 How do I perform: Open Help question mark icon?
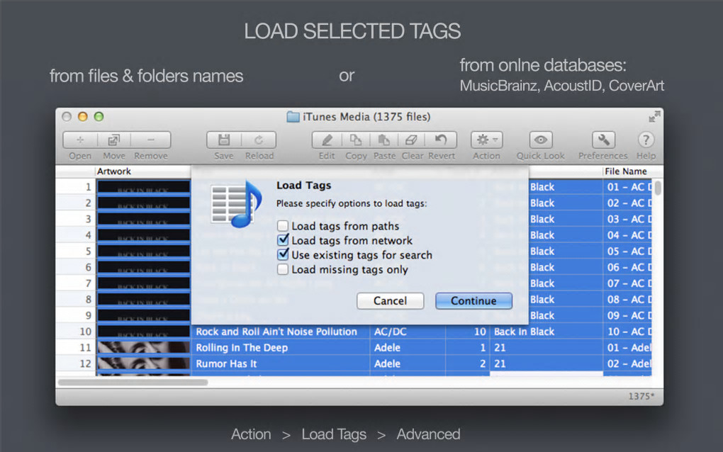pyautogui.click(x=646, y=140)
